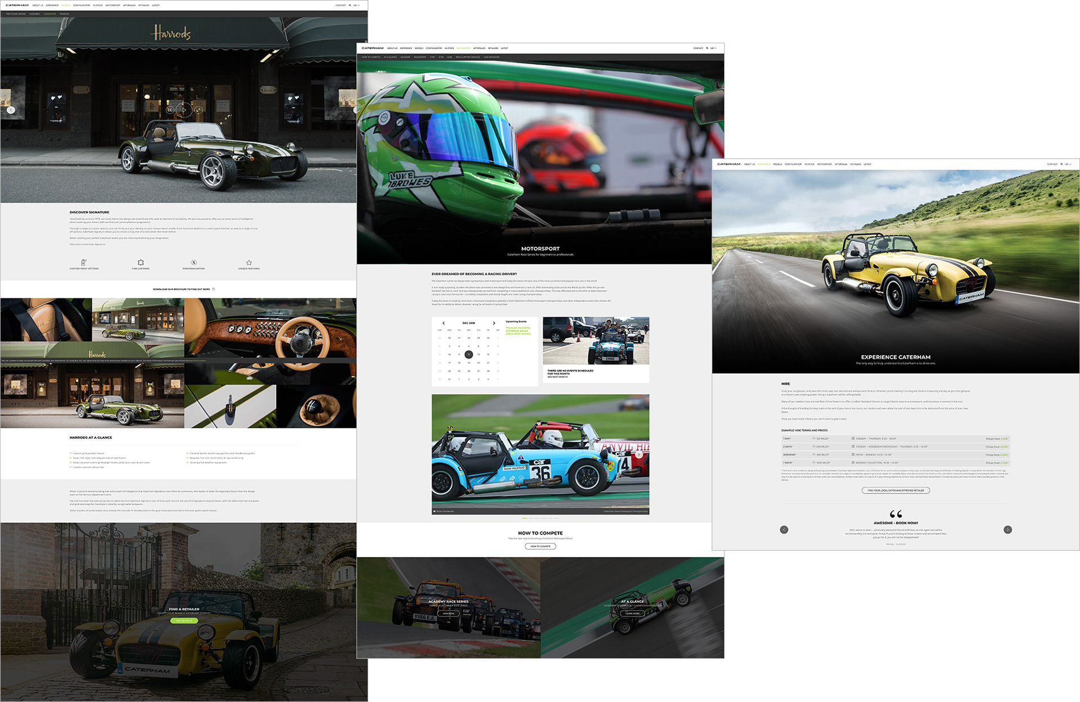Click previous slide arrow on Harrods hero
Viewport: 1080px width, 702px height.
click(x=11, y=110)
